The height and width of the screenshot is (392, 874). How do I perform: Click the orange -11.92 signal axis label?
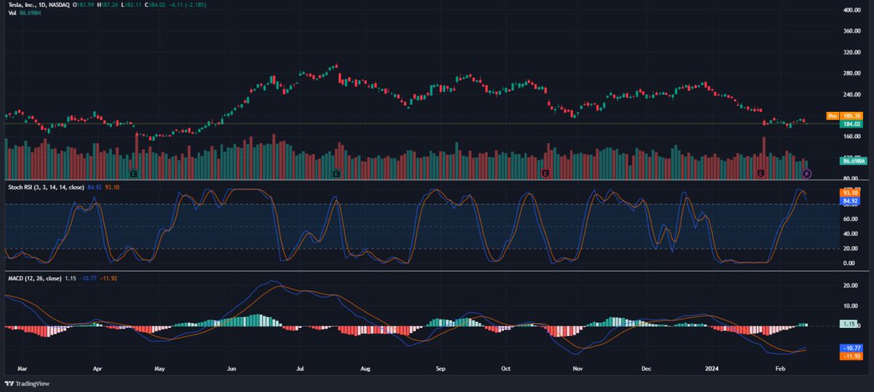tap(852, 356)
